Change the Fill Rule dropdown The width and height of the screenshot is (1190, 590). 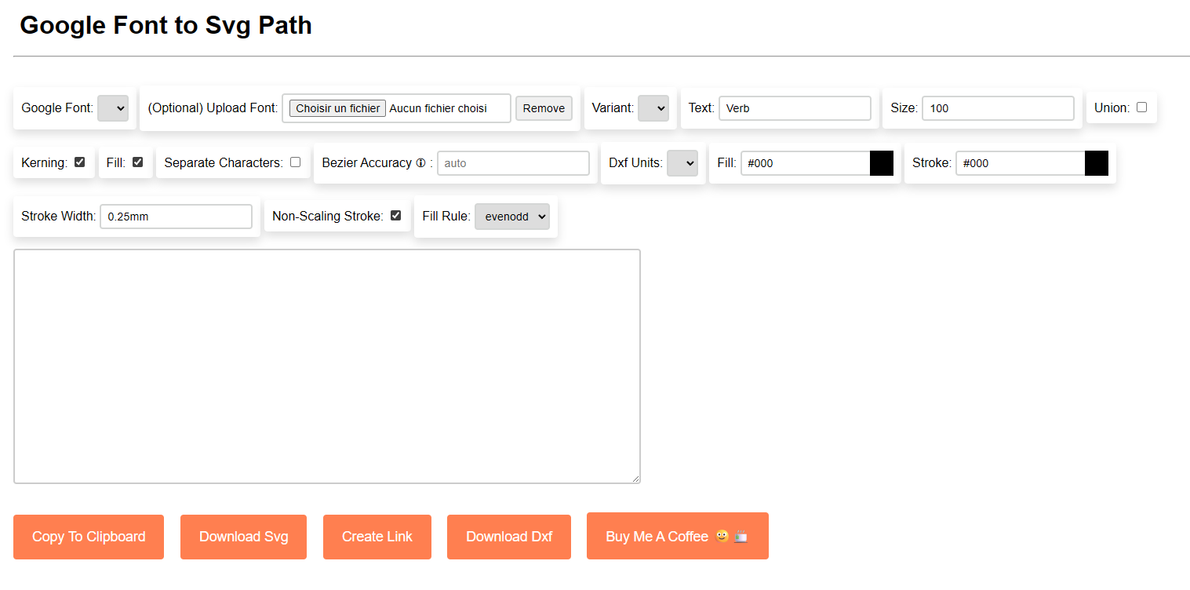click(x=511, y=216)
